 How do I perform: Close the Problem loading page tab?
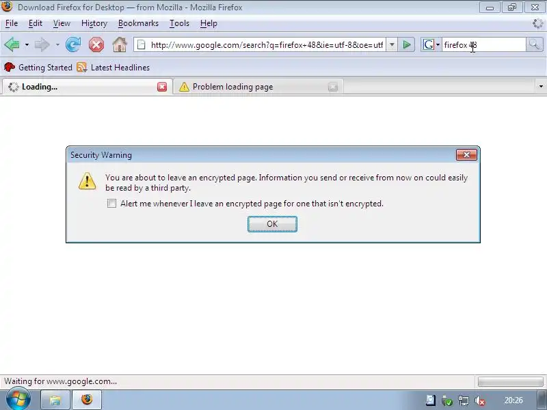click(333, 87)
